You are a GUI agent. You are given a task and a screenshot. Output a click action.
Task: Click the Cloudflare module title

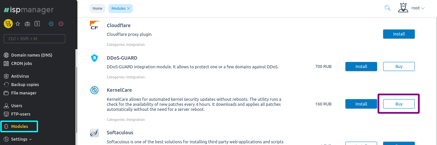(119, 25)
